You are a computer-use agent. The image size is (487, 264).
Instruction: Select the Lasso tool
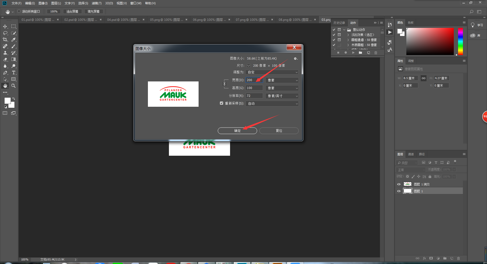point(5,33)
